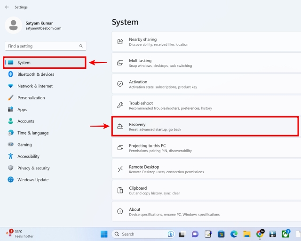Click the Bluetooth icon in sidebar

click(x=10, y=74)
